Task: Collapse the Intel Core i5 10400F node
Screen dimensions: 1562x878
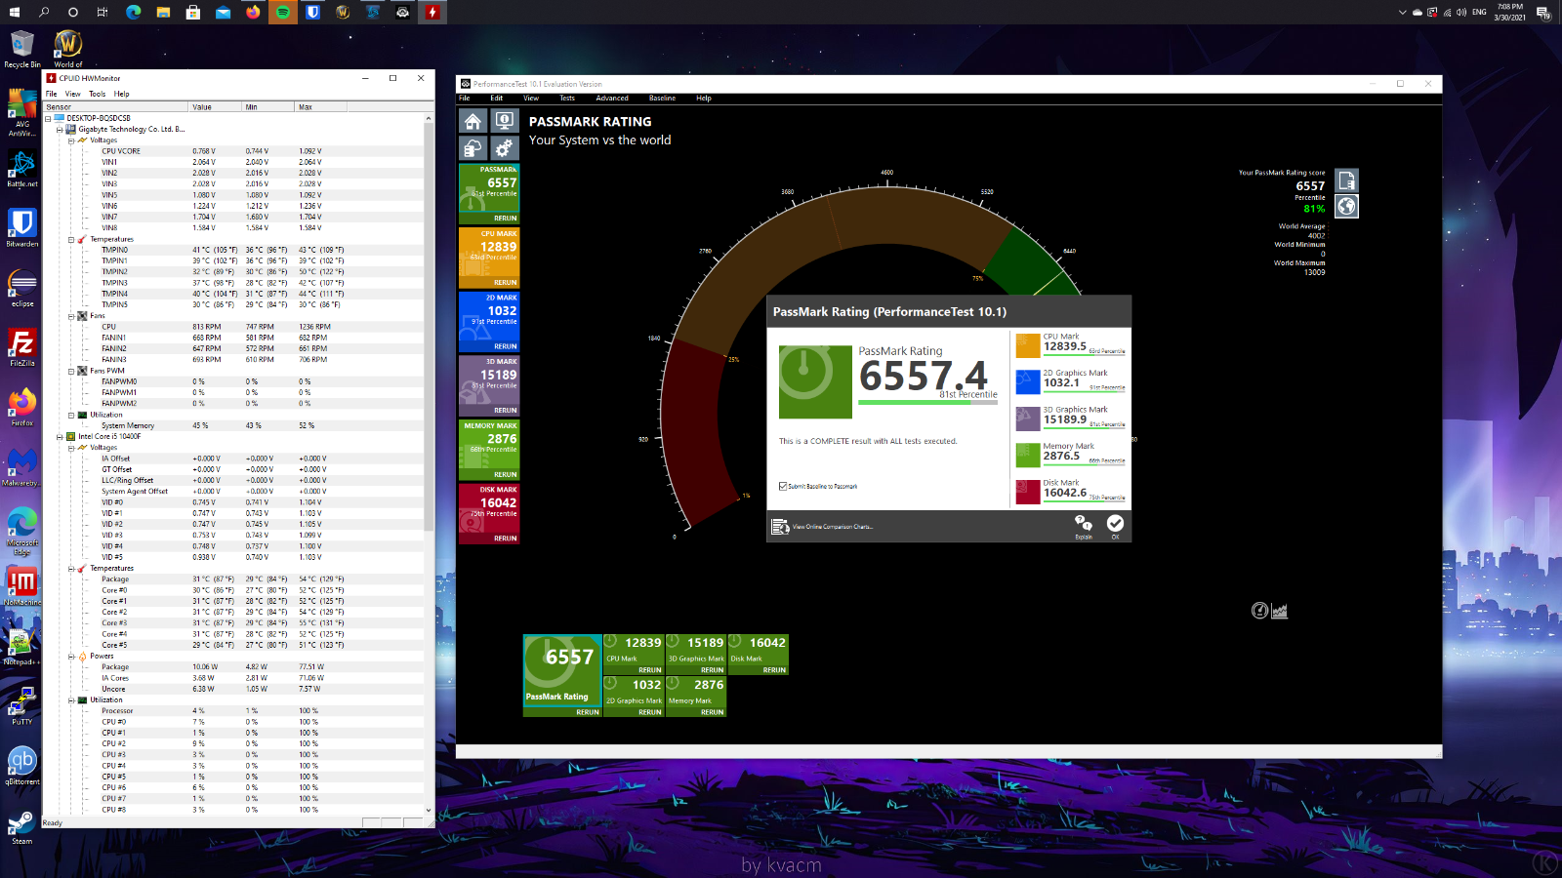Action: 60,437
